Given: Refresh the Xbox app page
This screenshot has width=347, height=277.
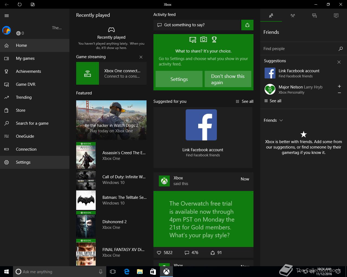Looking at the screenshot, I should (x=20, y=5).
